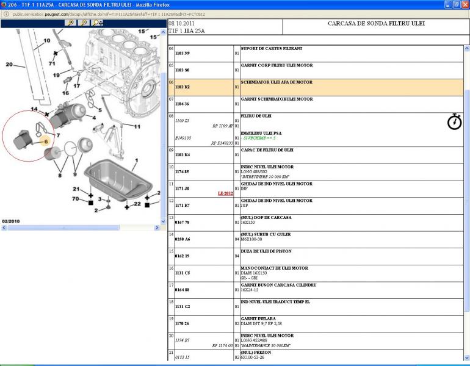Select callout 14 in the diagram
This screenshot has height=366, width=470.
tap(34, 109)
